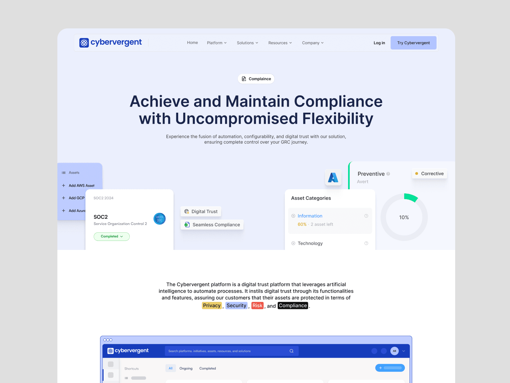This screenshot has height=383, width=510.
Task: Click the Corrective chip
Action: [x=430, y=174]
